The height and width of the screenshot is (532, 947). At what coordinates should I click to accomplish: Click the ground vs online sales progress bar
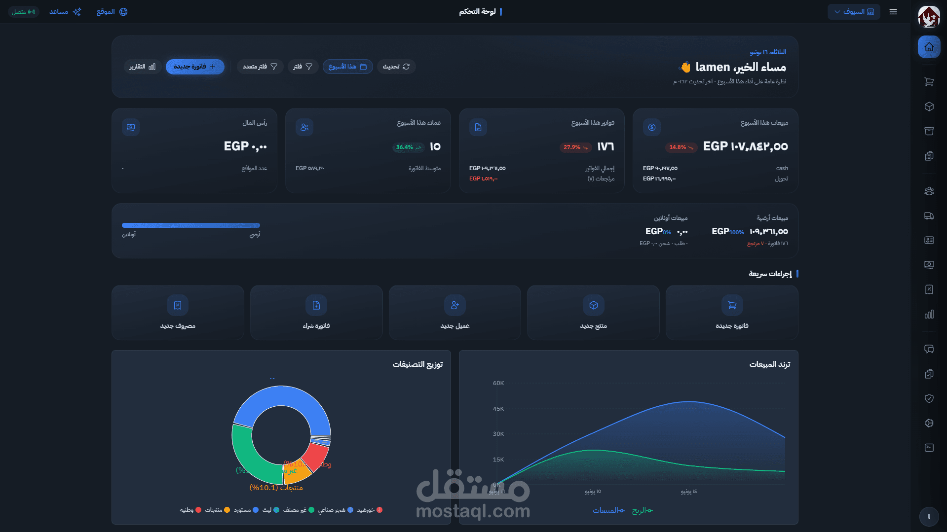pos(191,225)
